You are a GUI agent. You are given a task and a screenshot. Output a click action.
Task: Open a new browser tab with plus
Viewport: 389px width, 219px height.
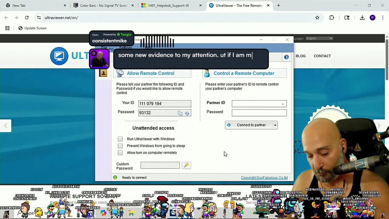click(x=278, y=5)
